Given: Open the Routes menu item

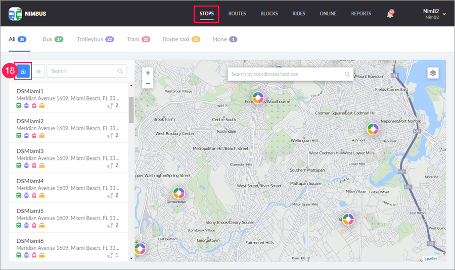Looking at the screenshot, I should [237, 14].
